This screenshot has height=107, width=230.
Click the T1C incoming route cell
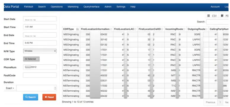click(176, 86)
